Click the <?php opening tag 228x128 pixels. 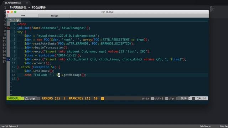[x=22, y=24]
